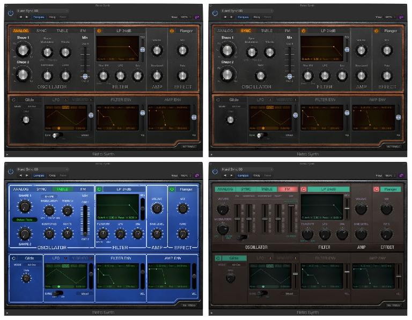Viewport: 412px width, 320px height.
Task: Go to the previous preset in the Sync window
Action: tap(225, 17)
